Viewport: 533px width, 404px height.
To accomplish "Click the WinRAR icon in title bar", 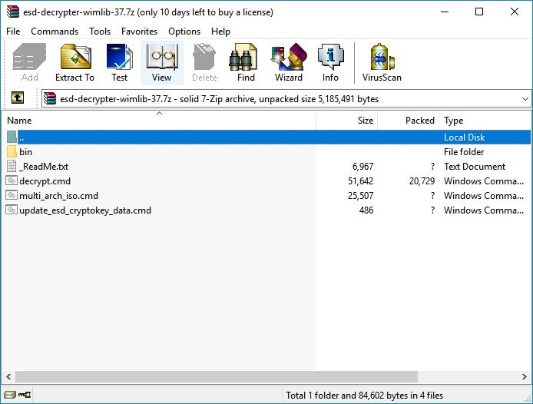I will (x=12, y=12).
